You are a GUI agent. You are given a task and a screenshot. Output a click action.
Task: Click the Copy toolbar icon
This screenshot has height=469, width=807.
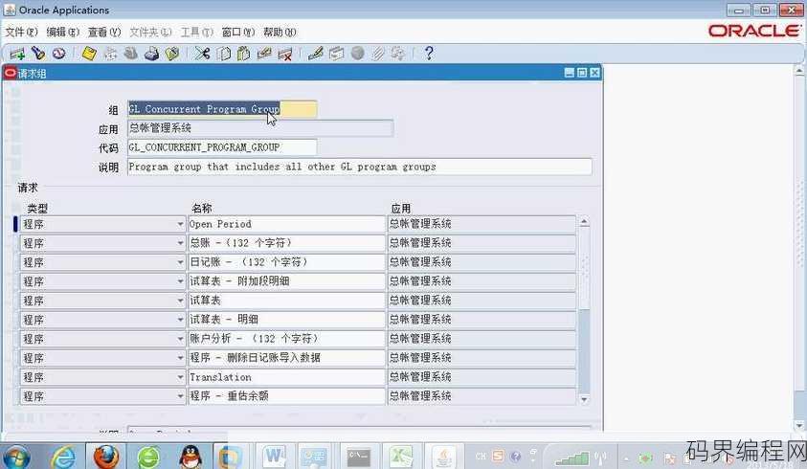tap(223, 53)
